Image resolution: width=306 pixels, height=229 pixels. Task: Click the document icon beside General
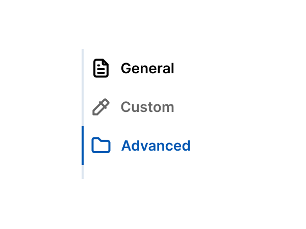(x=101, y=68)
